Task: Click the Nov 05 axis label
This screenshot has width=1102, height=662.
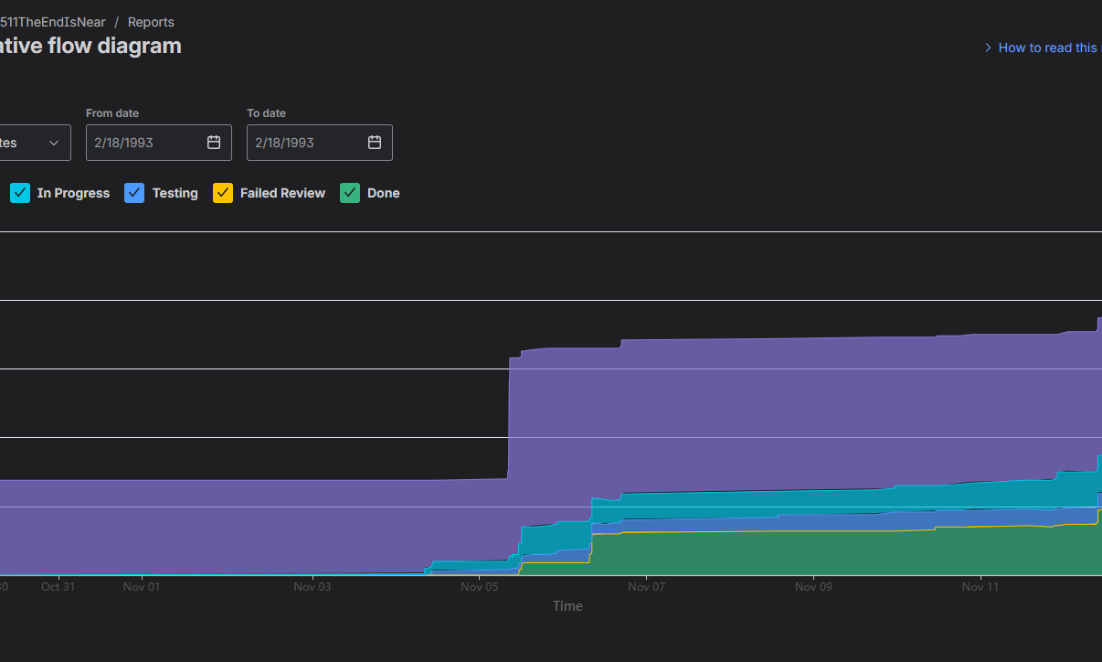Action: 480,587
